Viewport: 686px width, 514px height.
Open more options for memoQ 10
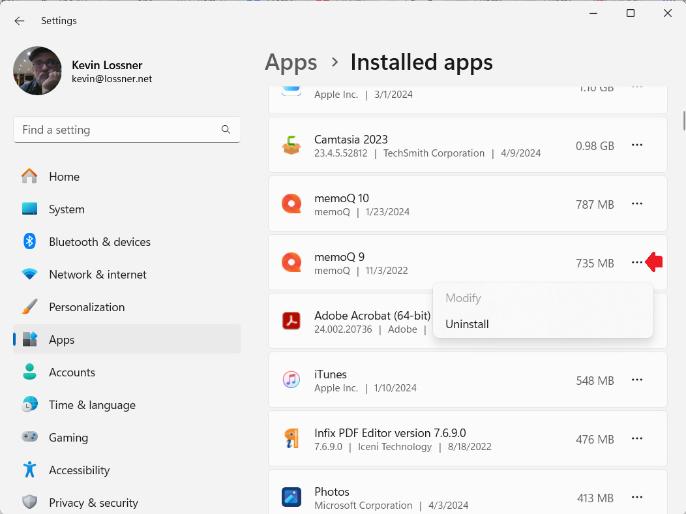coord(637,204)
